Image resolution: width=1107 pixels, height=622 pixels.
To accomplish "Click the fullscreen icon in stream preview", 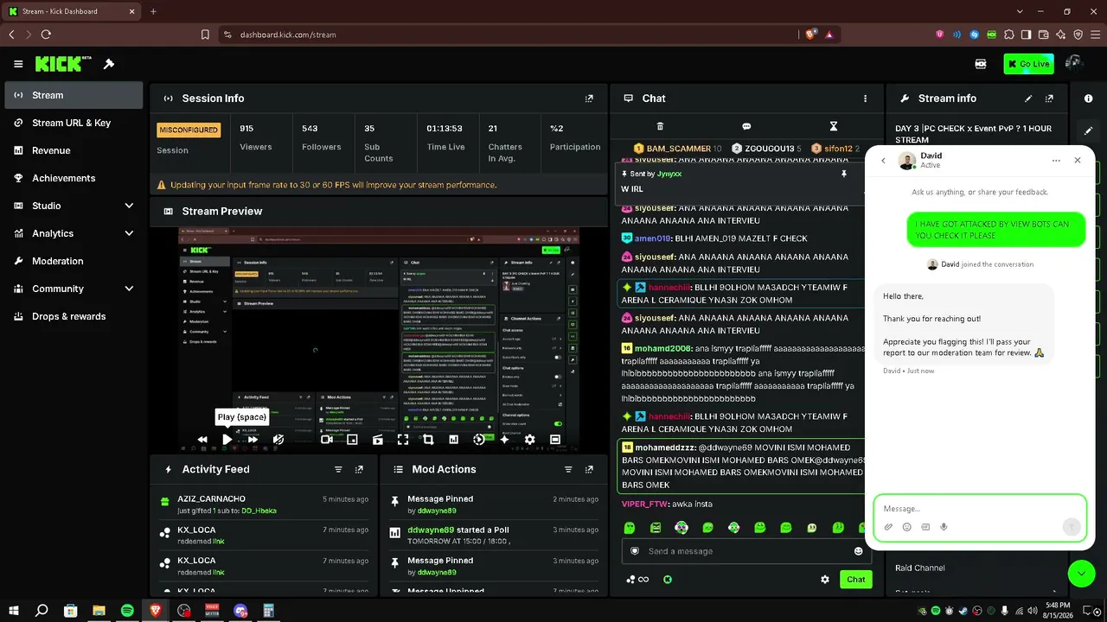I will tap(403, 440).
